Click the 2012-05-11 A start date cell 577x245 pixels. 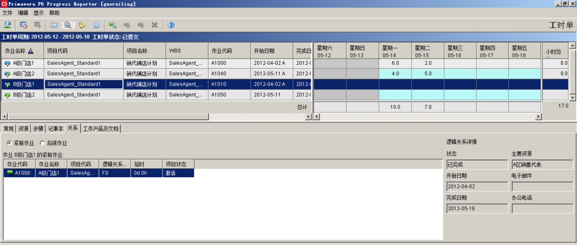[x=272, y=74]
